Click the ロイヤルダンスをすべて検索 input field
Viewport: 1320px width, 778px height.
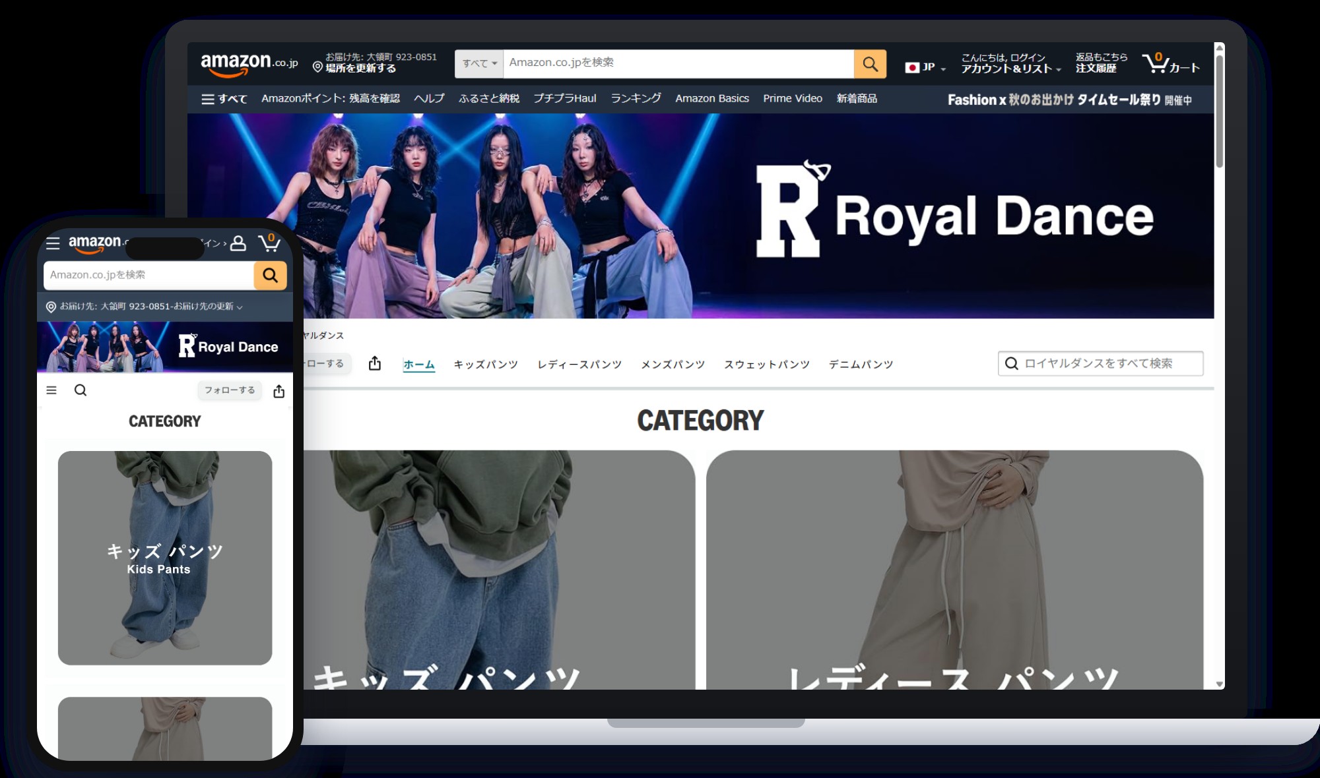pyautogui.click(x=1100, y=363)
